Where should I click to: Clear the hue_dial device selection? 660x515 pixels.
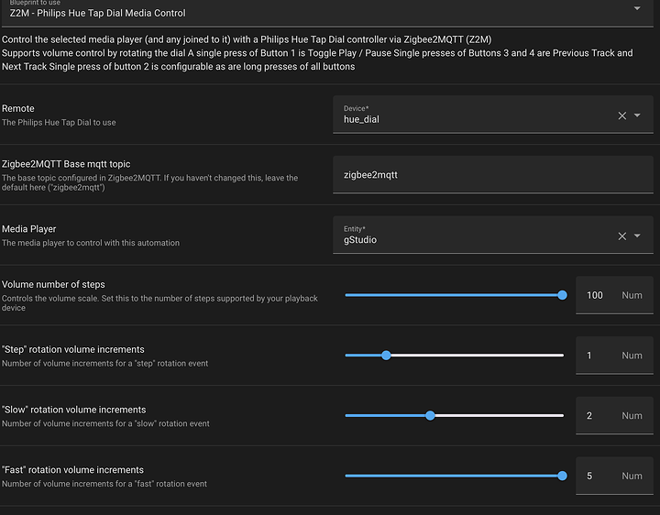[622, 115]
